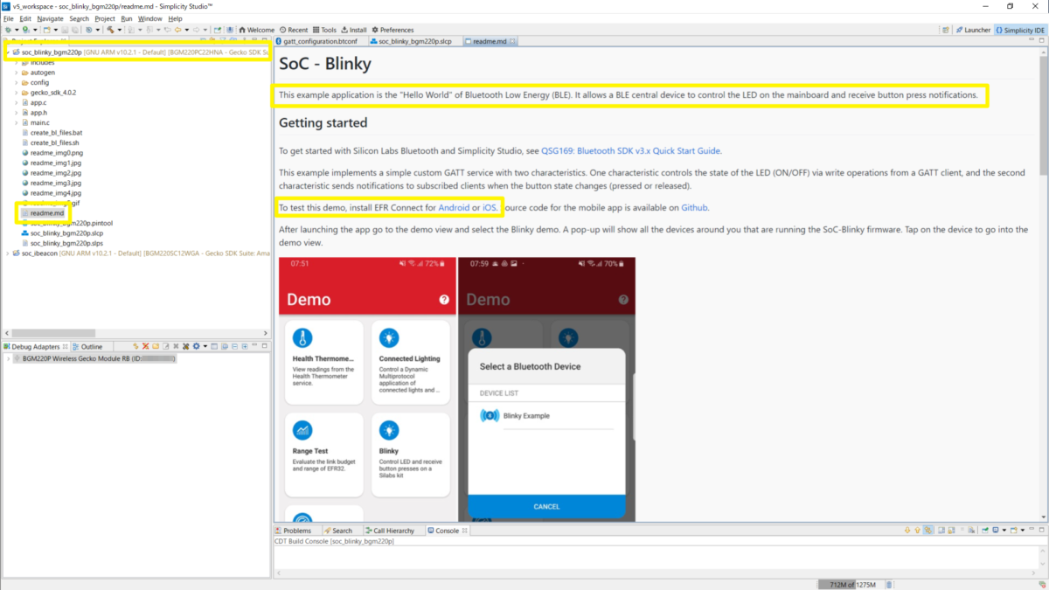This screenshot has height=590, width=1049.
Task: Select app.h in the Project Explorer
Action: click(x=38, y=113)
